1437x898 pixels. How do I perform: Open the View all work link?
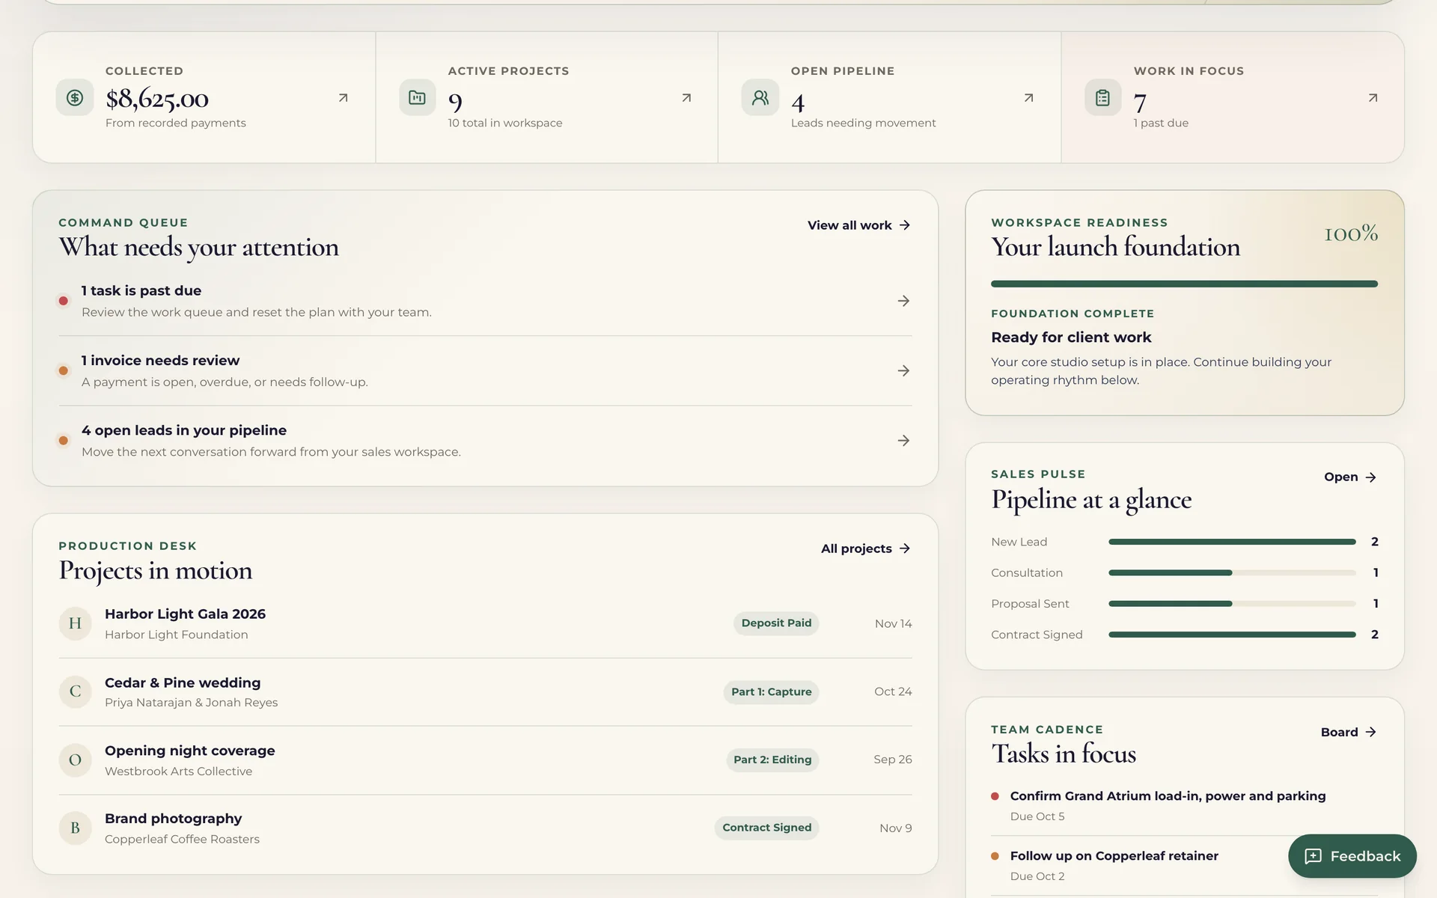pos(859,225)
